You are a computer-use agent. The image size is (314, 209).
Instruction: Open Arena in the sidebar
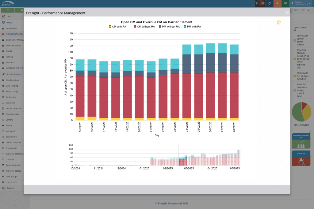10,23
